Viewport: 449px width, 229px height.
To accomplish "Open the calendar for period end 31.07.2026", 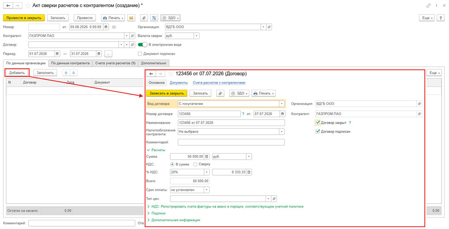I will pos(99,54).
